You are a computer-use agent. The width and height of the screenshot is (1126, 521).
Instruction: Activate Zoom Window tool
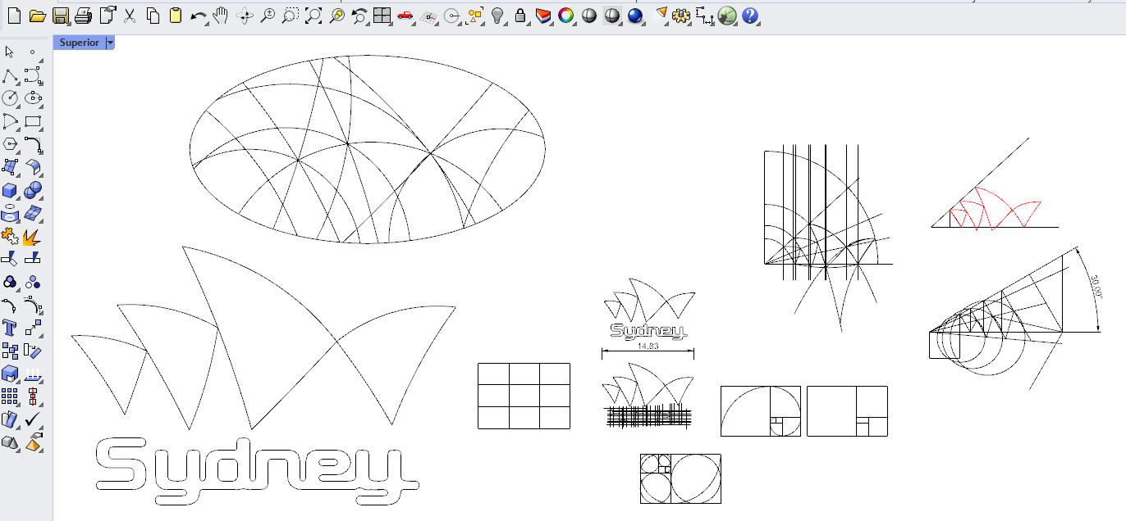point(290,16)
